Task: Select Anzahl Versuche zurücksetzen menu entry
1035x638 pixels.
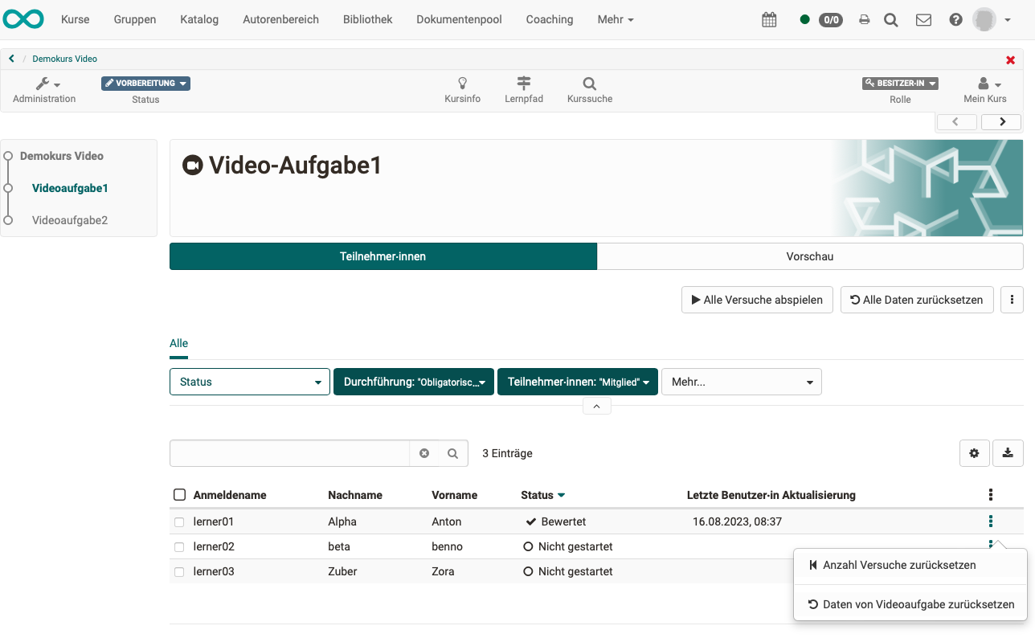Action: point(898,565)
